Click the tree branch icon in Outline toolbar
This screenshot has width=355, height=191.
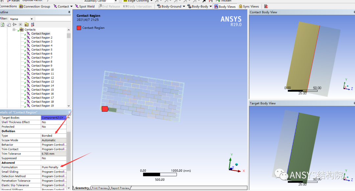[14, 24]
